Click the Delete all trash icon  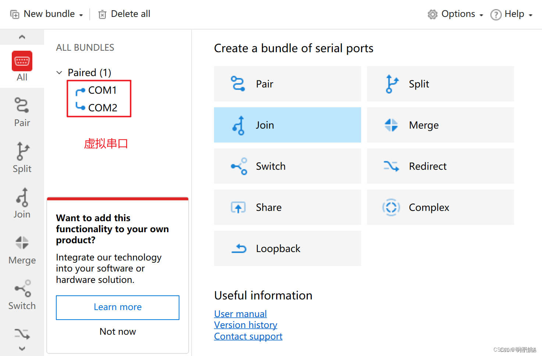(102, 14)
